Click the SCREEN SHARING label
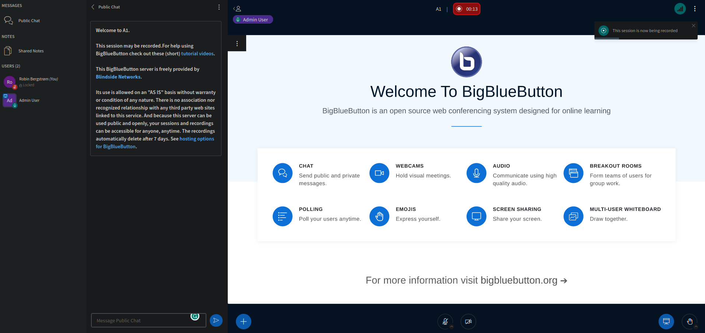Image resolution: width=705 pixels, height=333 pixels. click(517, 209)
